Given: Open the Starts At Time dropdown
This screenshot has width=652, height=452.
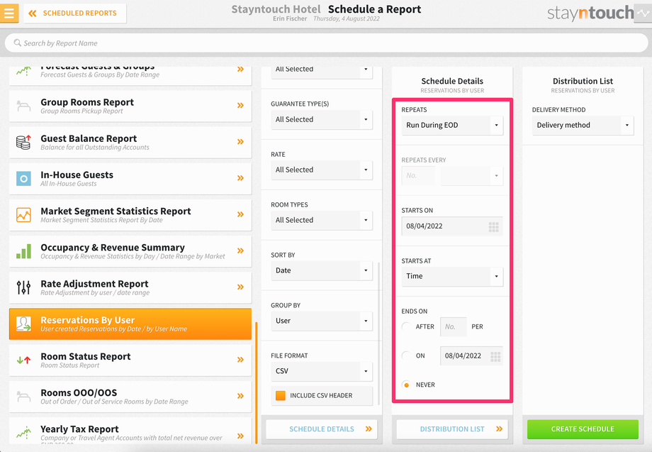Looking at the screenshot, I should pos(452,277).
